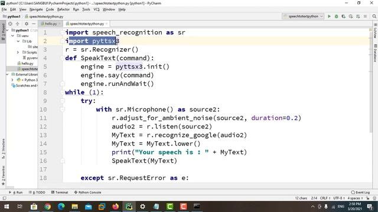Fold the try block at line 9
378x212 pixels.
coord(63,101)
